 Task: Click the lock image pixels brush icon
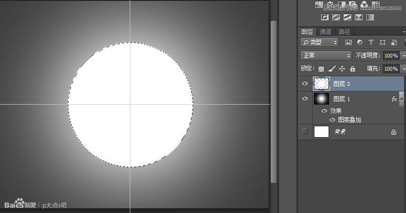tap(331, 69)
